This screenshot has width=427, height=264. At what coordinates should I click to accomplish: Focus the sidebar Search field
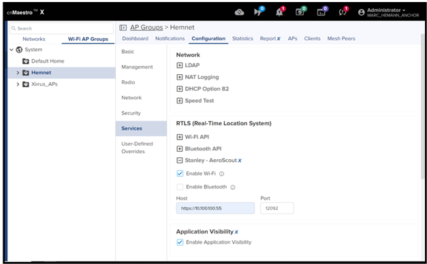click(61, 29)
